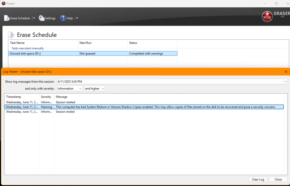Select the 'Session ended' log row
Image resolution: width=290 pixels, height=186 pixels.
click(144, 112)
